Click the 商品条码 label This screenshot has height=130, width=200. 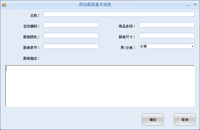(x=127, y=26)
